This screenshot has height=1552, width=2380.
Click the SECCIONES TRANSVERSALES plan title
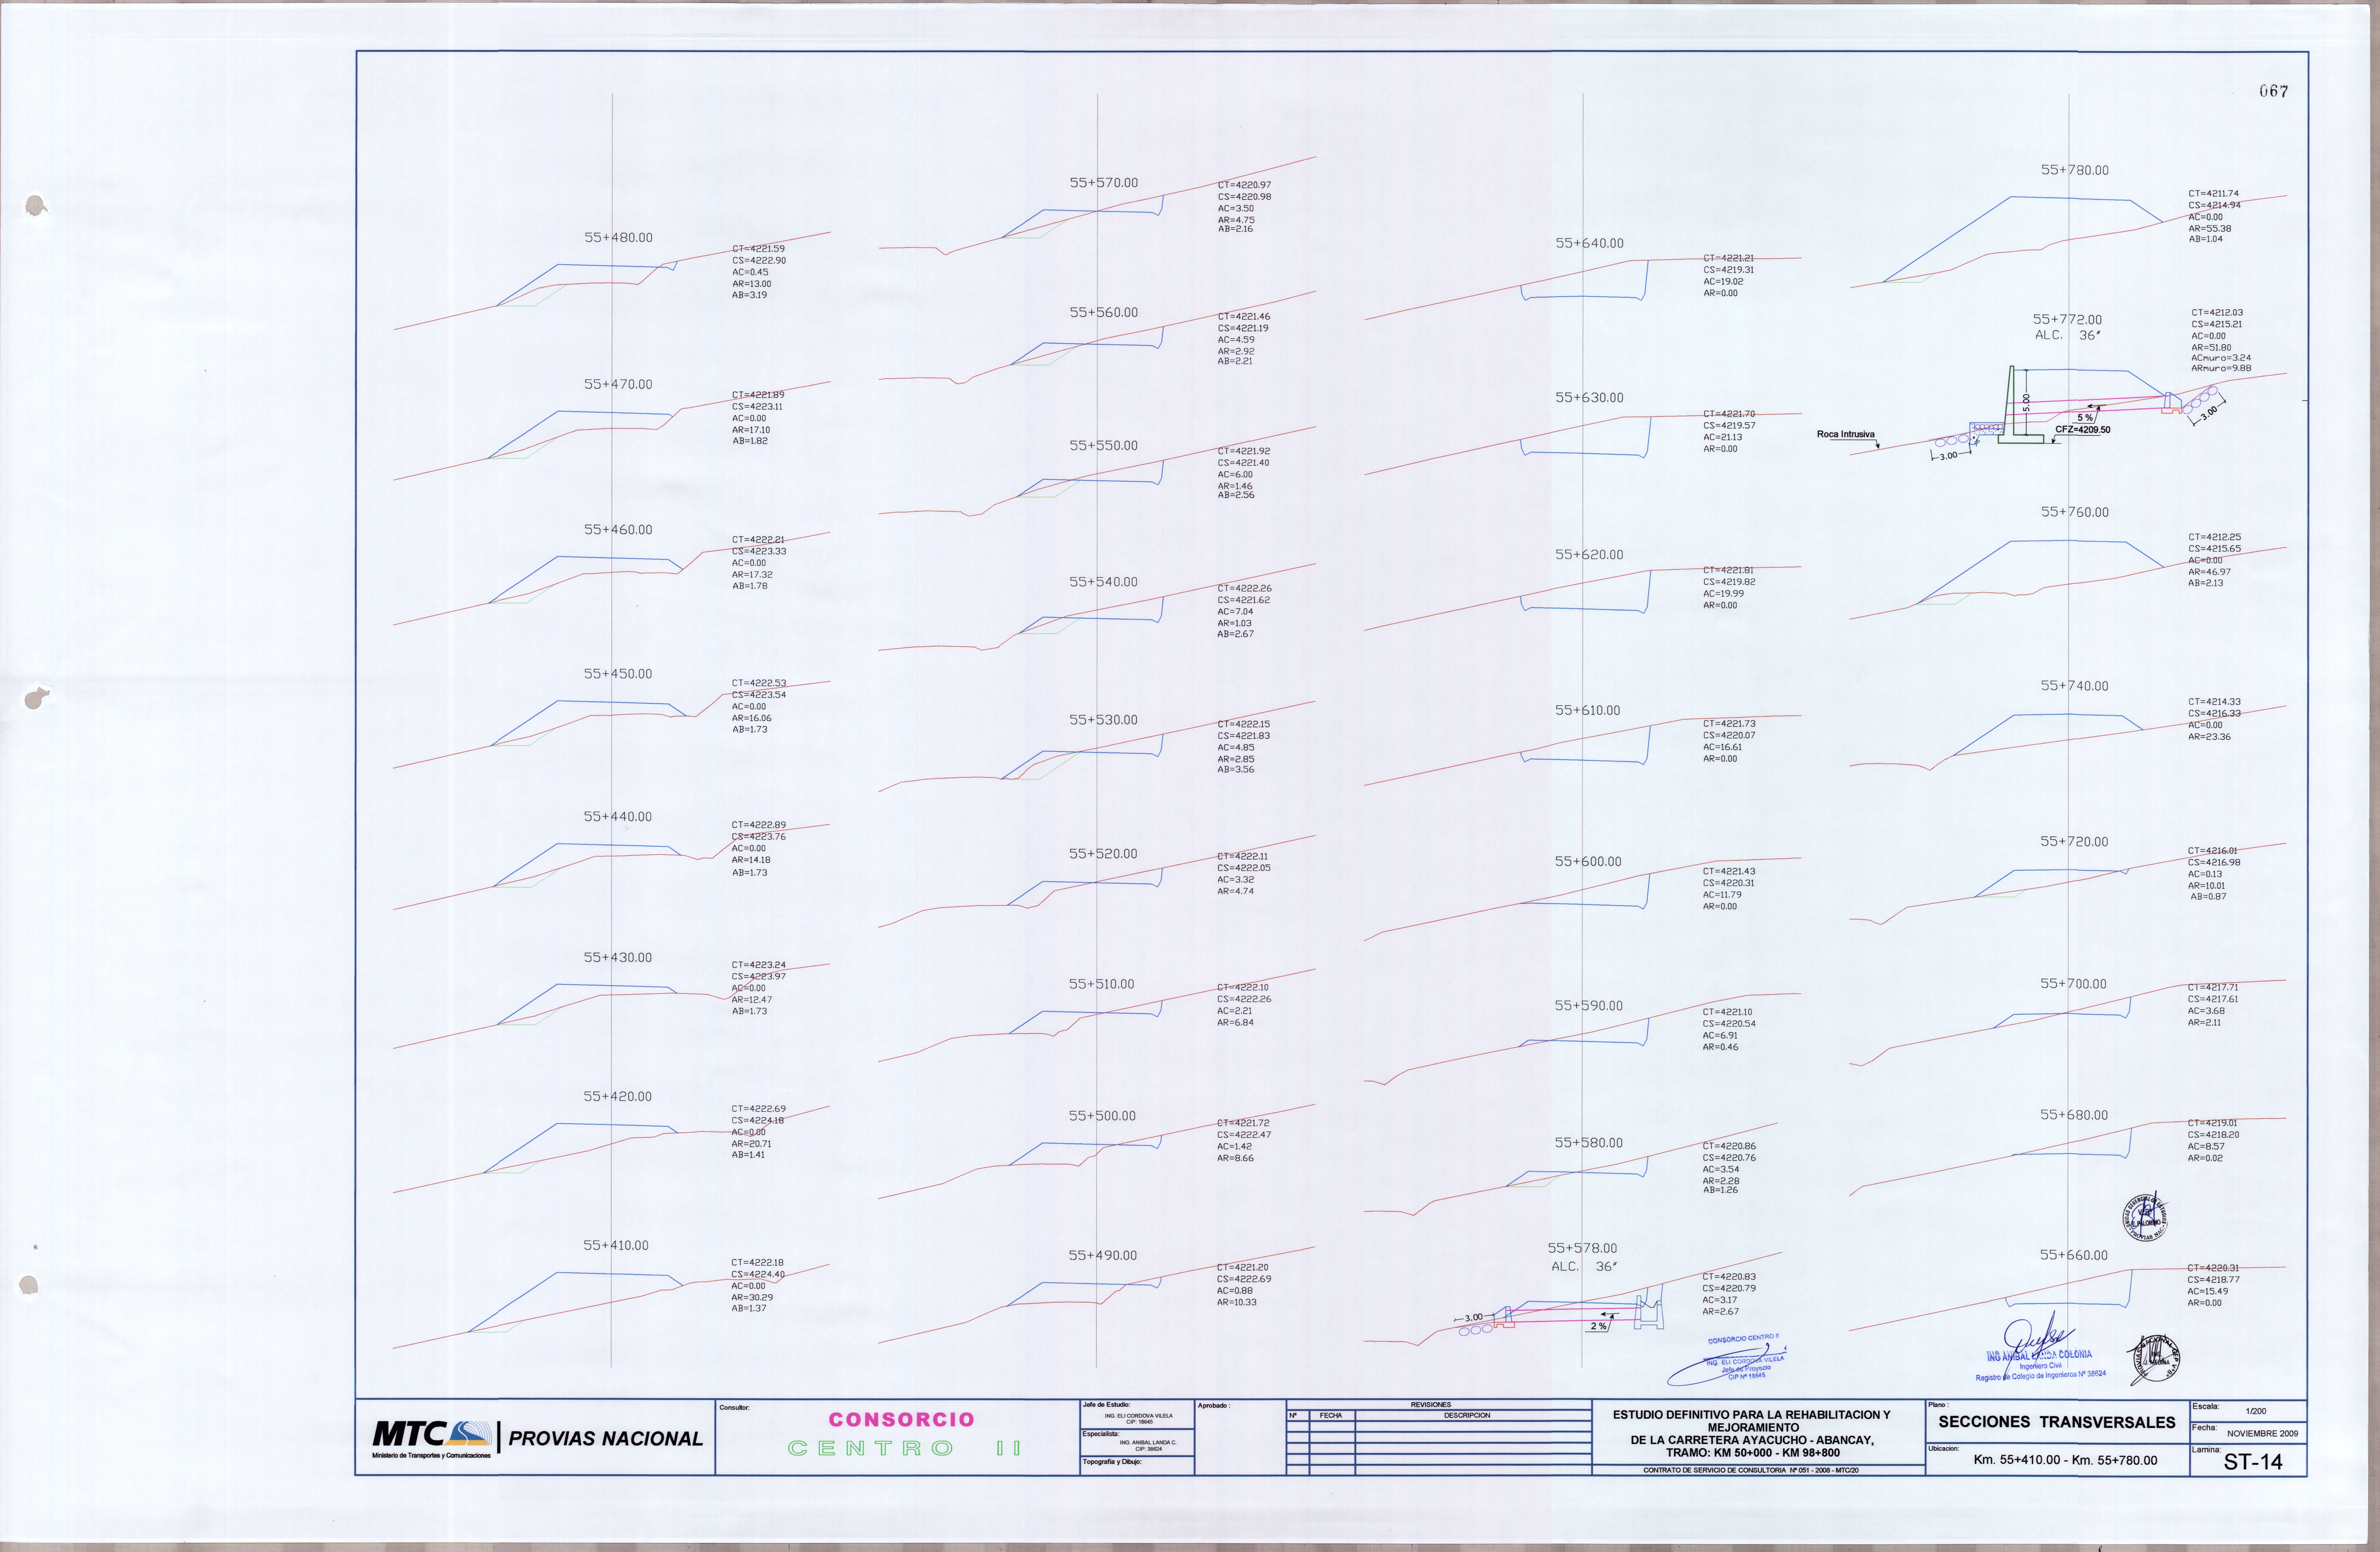click(2057, 1422)
